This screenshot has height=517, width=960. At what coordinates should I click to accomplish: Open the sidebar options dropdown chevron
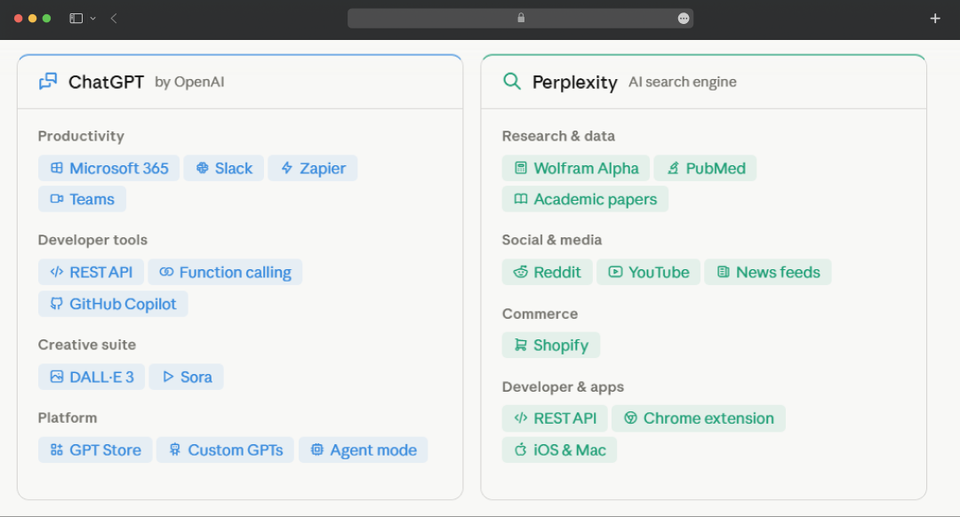93,19
